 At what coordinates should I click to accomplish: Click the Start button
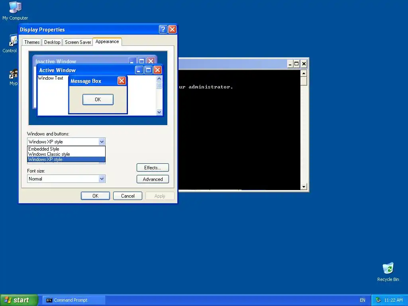pos(19,300)
